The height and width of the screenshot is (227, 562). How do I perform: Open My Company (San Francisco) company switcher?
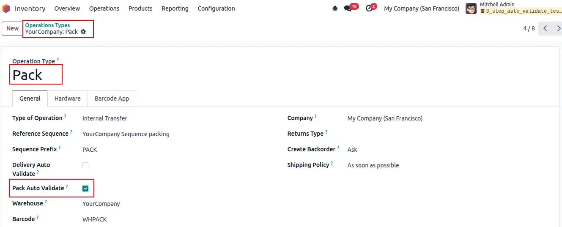click(421, 8)
